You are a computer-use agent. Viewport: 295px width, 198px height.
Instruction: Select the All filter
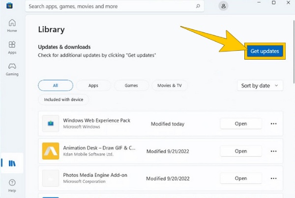[x=56, y=86]
